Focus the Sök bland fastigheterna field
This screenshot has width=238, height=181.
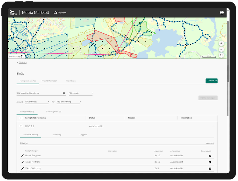tap(38, 93)
